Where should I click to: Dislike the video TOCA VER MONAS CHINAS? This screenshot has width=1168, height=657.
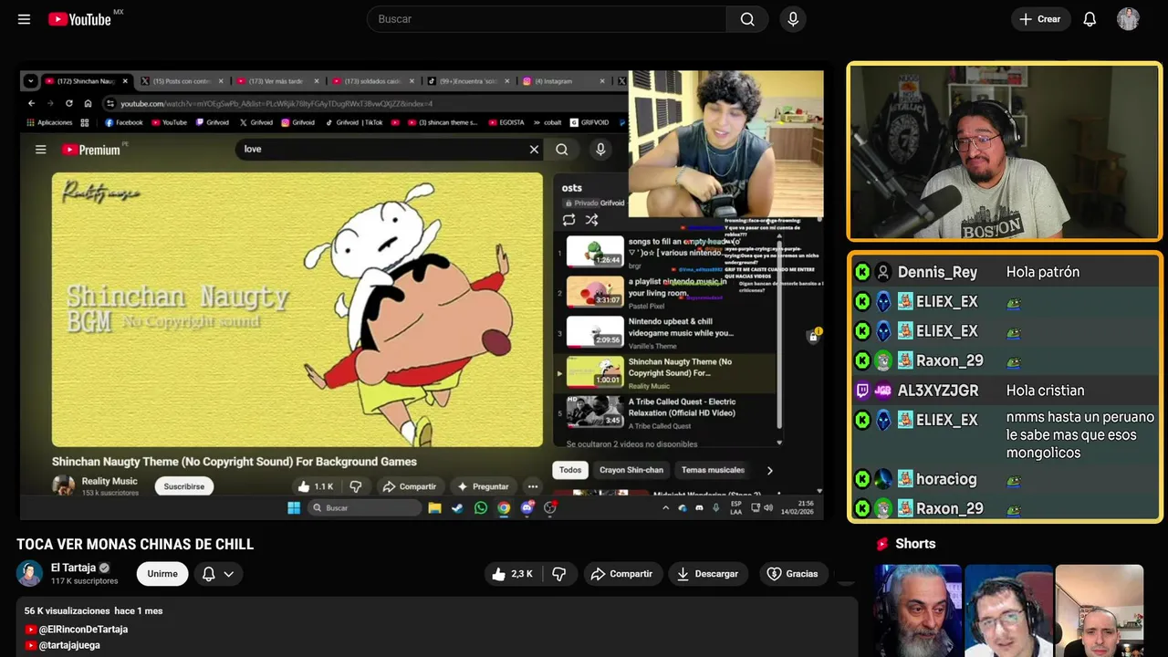559,574
